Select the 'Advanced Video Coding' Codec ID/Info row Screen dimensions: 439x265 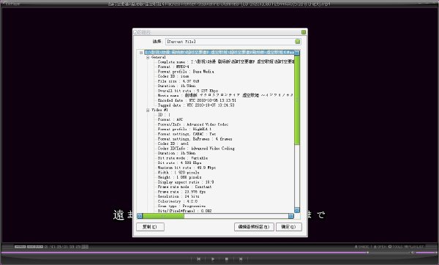click(196, 149)
